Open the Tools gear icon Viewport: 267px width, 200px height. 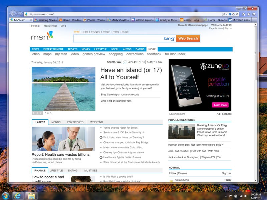[x=253, y=14]
